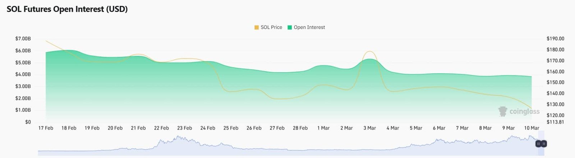Click the 10 Mar date label

click(532, 128)
